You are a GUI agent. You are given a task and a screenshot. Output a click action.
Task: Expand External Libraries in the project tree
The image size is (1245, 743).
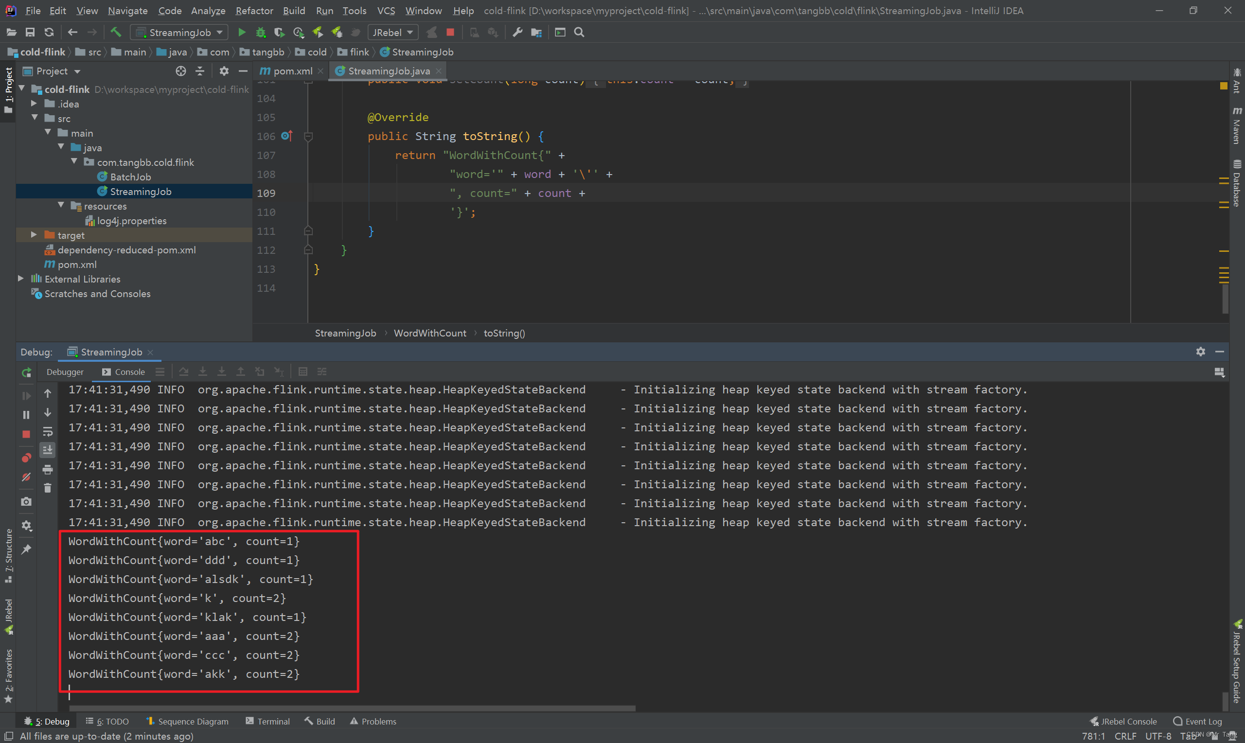(21, 279)
